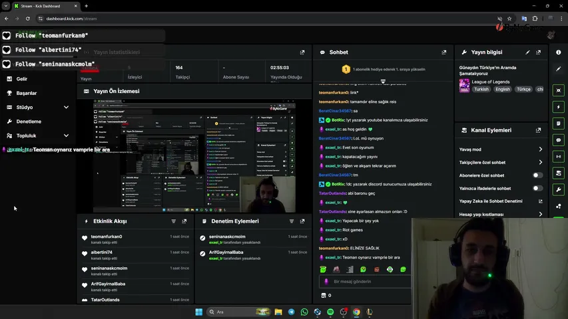The image size is (568, 319).
Task: Click the pencil edit icon in right sidebar
Action: coord(558,68)
